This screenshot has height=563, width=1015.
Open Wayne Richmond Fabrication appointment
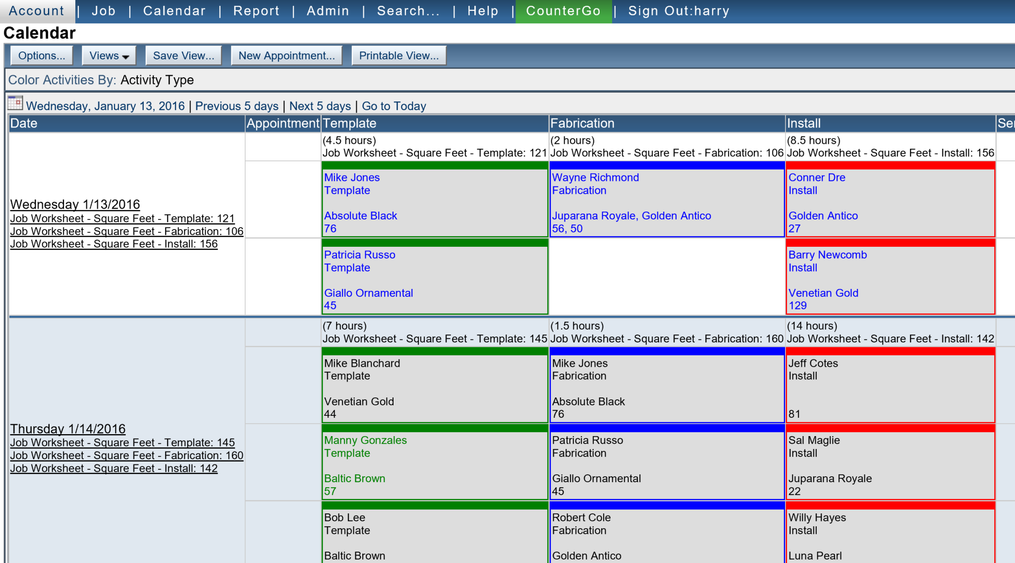tap(667, 202)
